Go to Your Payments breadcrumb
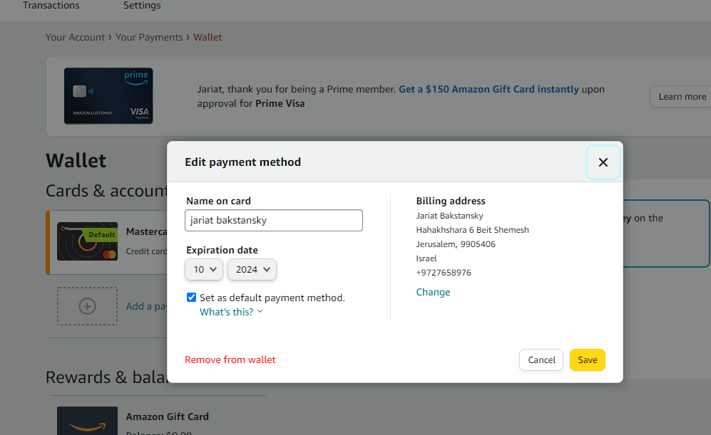This screenshot has width=711, height=435. pyautogui.click(x=149, y=37)
